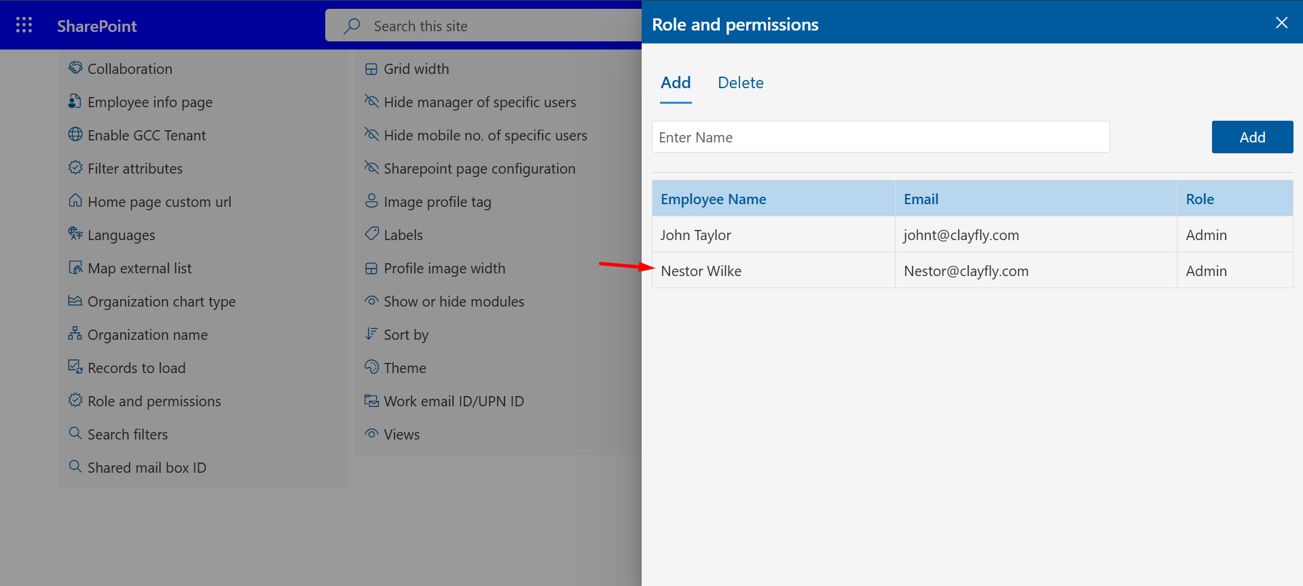Click the Employee info page icon

(x=75, y=101)
